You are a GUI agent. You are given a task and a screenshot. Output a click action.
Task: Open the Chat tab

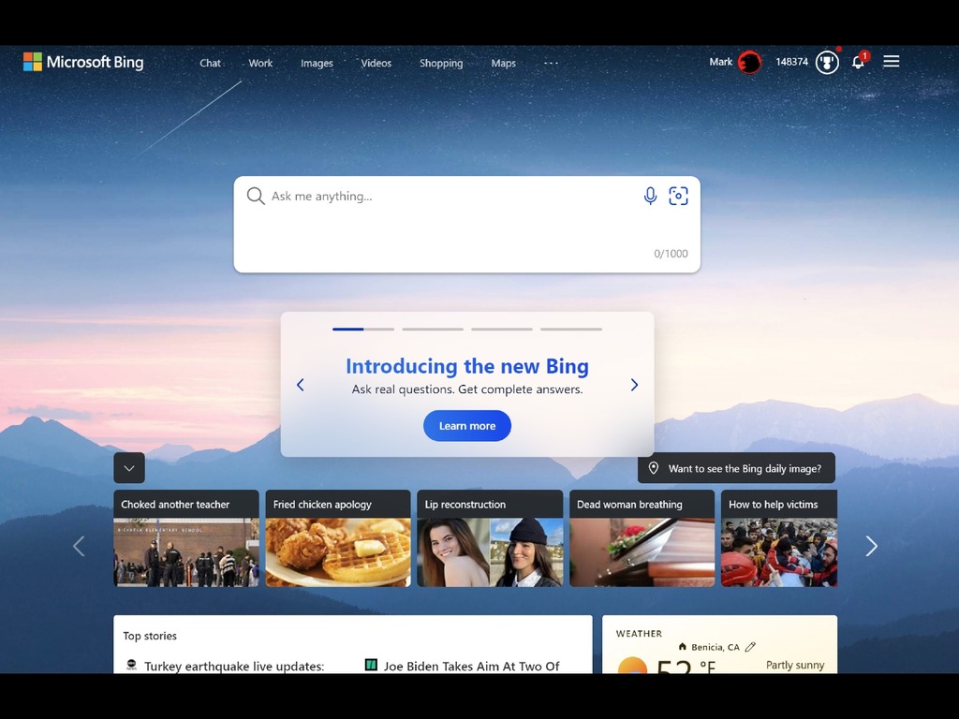(210, 63)
